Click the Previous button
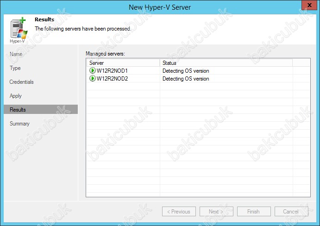The width and height of the screenshot is (320, 226). (x=179, y=212)
